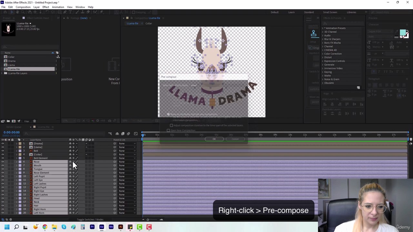Image resolution: width=413 pixels, height=232 pixels.
Task: Zoom out the timeline using the small mountain icon
Action: (143, 220)
